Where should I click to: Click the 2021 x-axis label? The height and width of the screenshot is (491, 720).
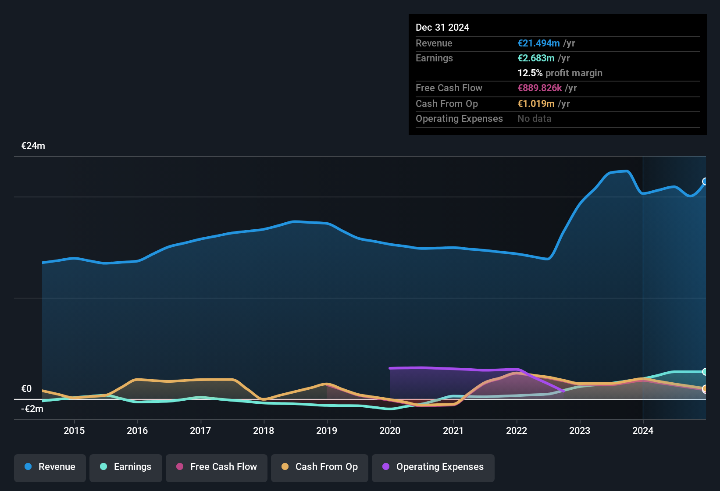453,431
